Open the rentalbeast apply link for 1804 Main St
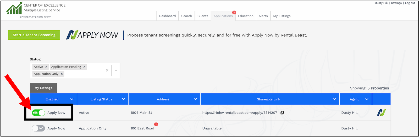419x137 pixels. (239, 113)
